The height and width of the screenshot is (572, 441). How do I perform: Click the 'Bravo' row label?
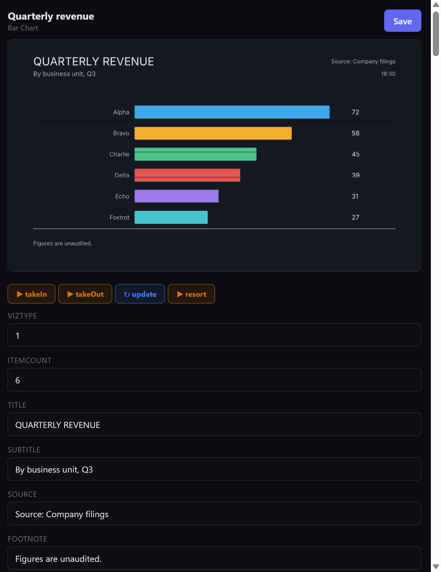[121, 133]
